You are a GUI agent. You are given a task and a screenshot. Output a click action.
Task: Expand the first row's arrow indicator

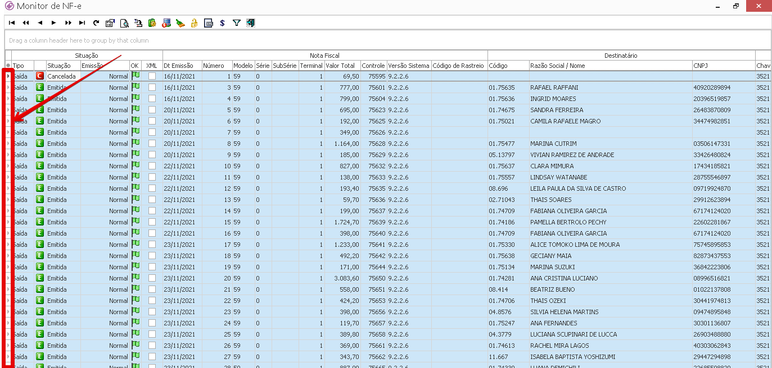pos(8,76)
